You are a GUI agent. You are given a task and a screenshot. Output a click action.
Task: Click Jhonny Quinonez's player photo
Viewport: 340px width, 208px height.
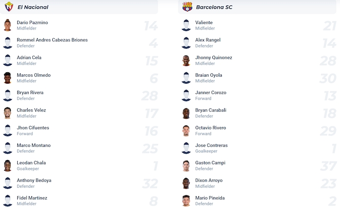[186, 60]
